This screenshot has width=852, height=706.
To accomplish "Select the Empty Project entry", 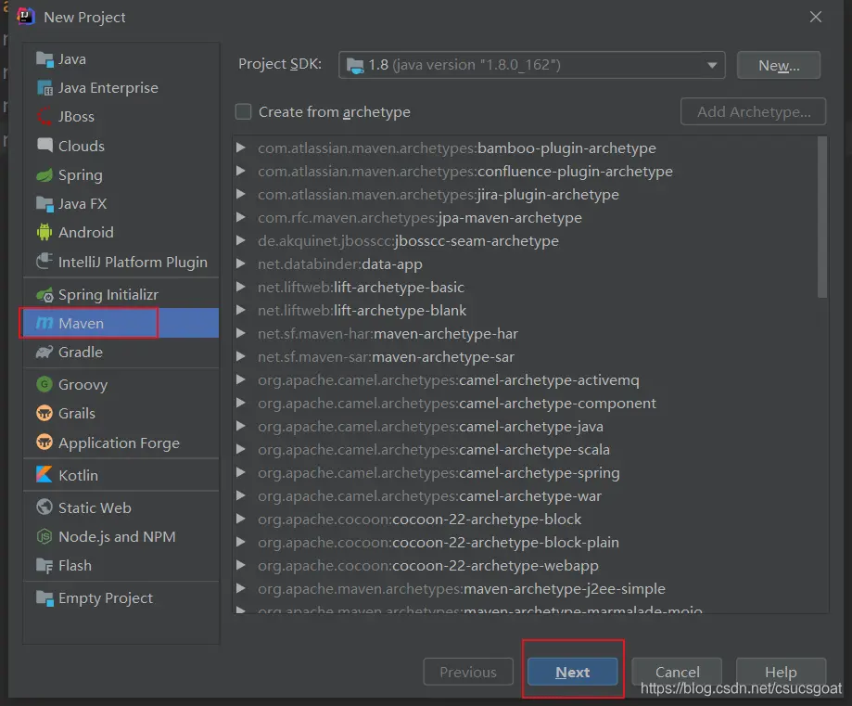I will pos(121,597).
